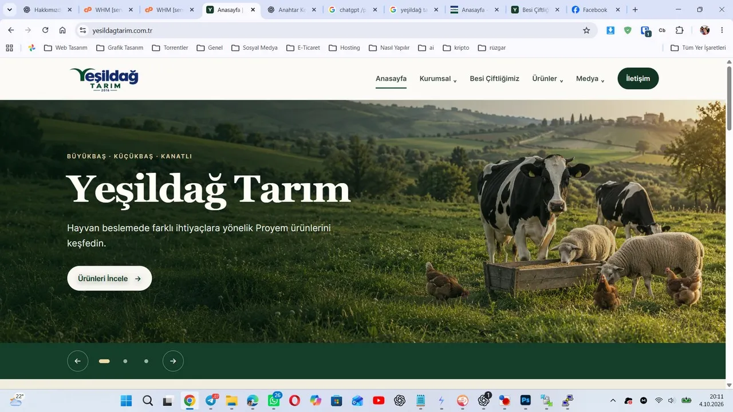Open the Chrome three-dot menu
The image size is (733, 412).
tap(722, 30)
